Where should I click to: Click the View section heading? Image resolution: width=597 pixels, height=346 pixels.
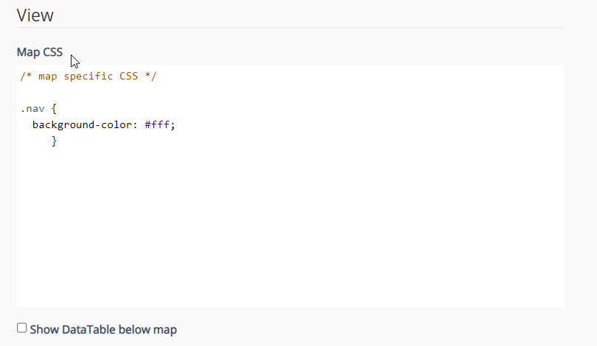pyautogui.click(x=35, y=15)
